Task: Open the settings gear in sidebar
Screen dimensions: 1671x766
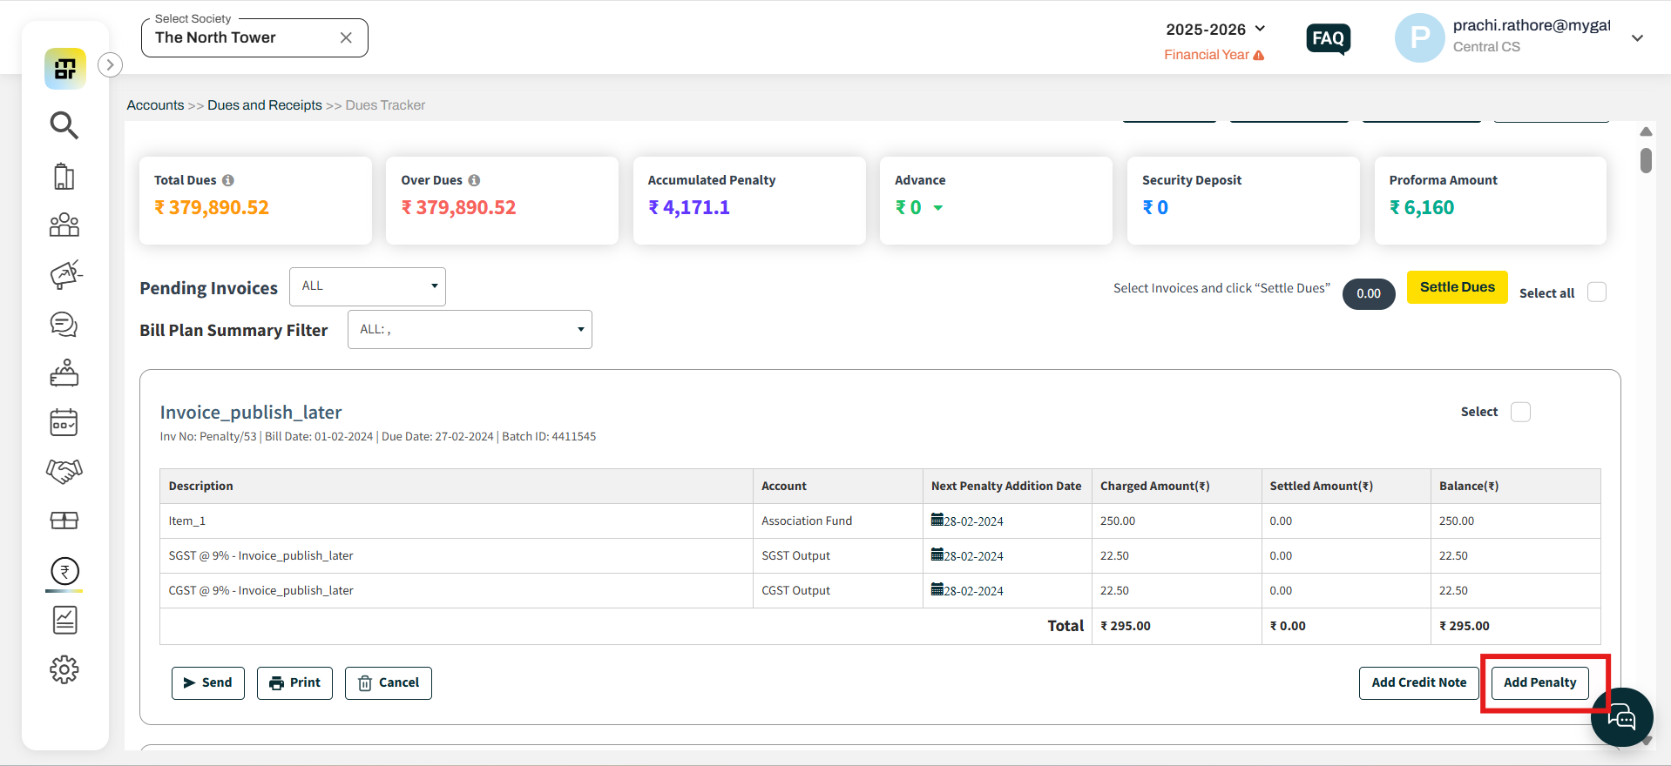Action: [64, 669]
